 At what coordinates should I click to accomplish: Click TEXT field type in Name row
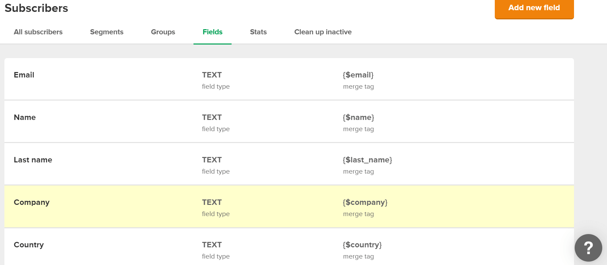[x=212, y=117]
